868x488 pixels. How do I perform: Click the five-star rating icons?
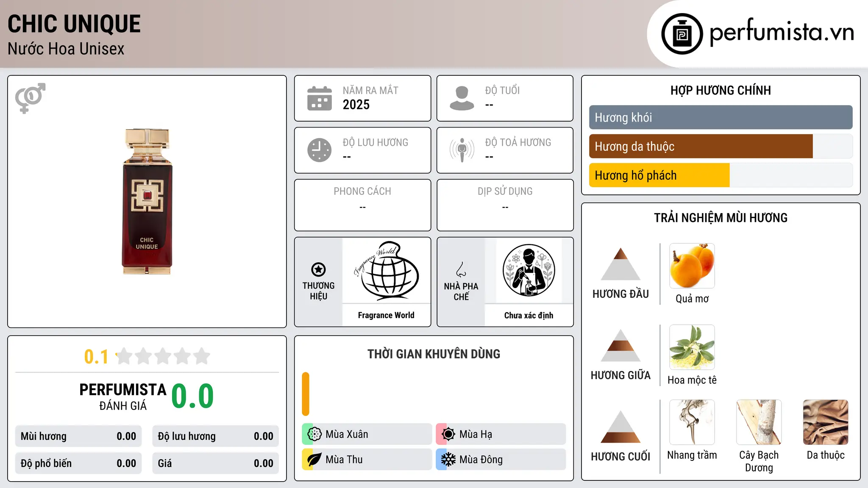click(163, 356)
